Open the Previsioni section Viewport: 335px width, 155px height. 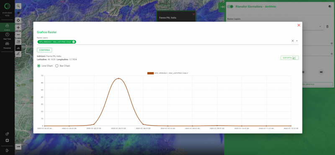(x=7, y=45)
